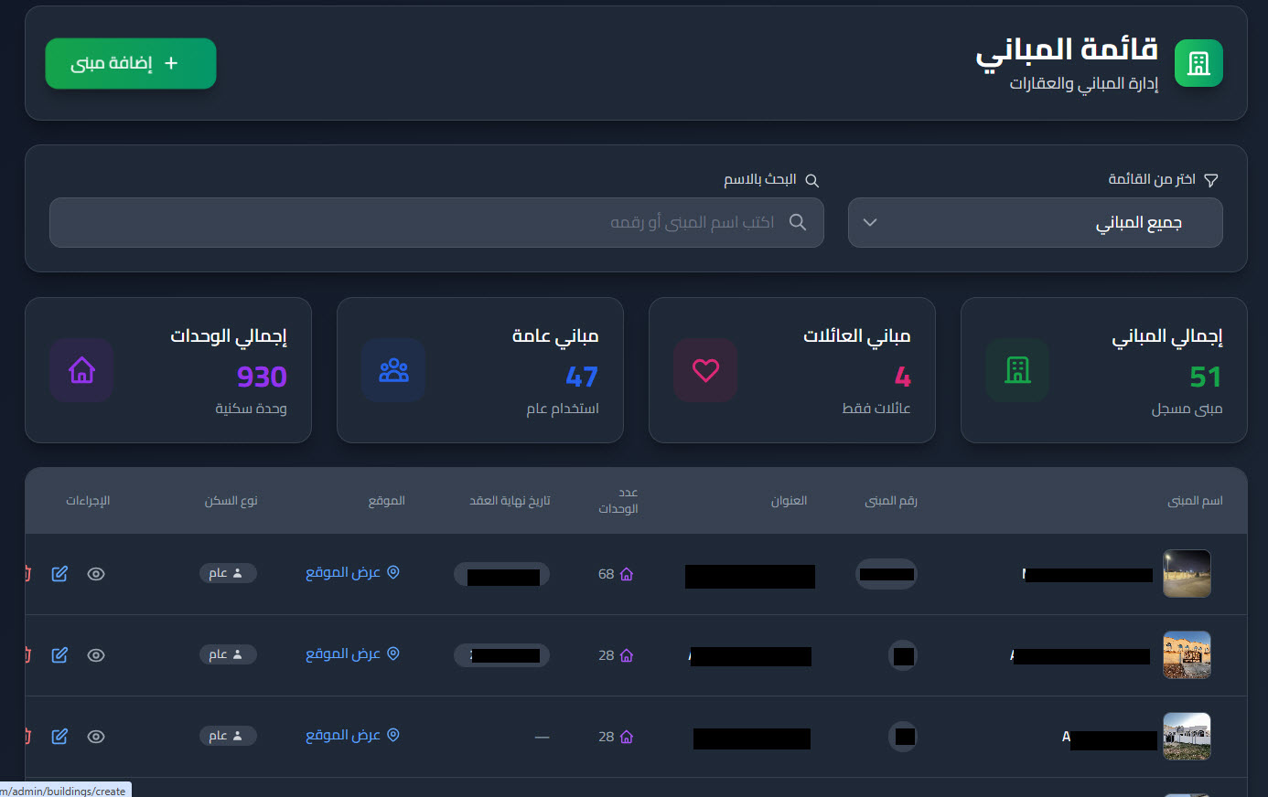
Task: Focus the building name search field
Action: 436,222
